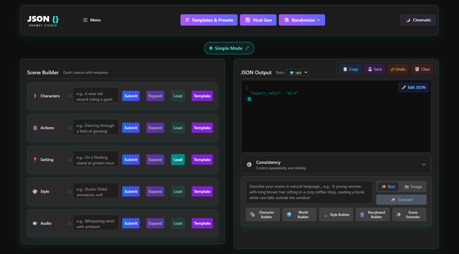Submit the Audio entry
Image resolution: width=459 pixels, height=254 pixels.
tap(131, 223)
